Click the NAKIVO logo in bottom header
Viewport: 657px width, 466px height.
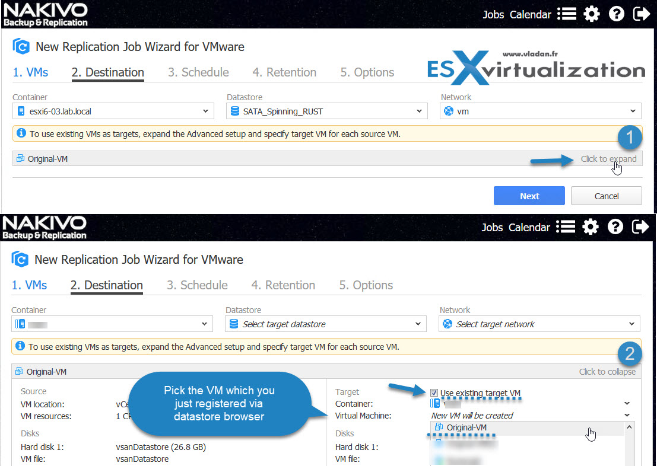coord(45,227)
